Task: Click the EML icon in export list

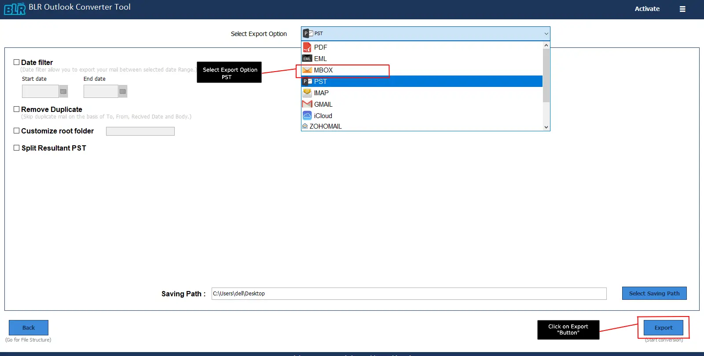Action: coord(307,58)
